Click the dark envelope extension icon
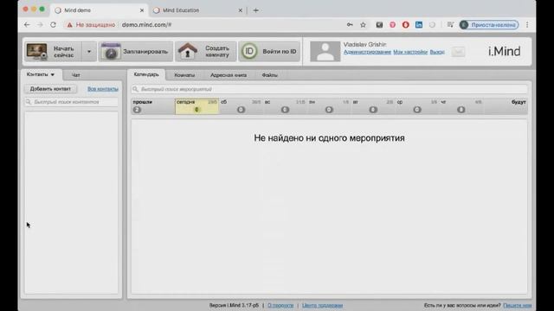This screenshot has width=554, height=311. coord(379,25)
